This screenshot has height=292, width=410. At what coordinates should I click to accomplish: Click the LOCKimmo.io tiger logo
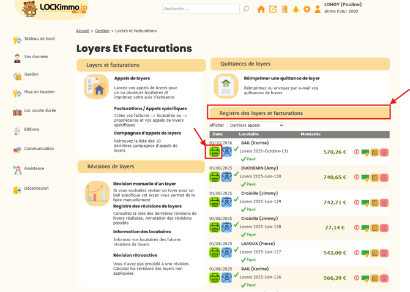54,9
